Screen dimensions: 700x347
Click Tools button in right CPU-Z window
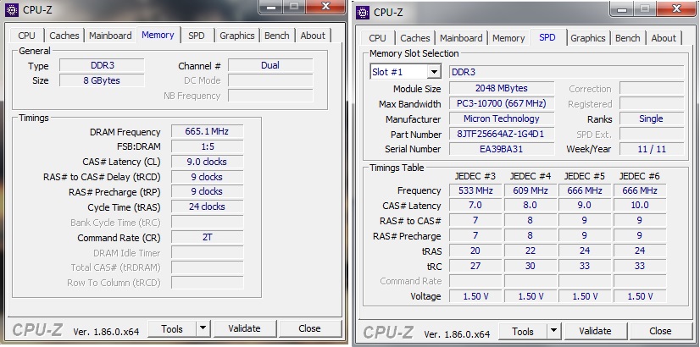[523, 332]
